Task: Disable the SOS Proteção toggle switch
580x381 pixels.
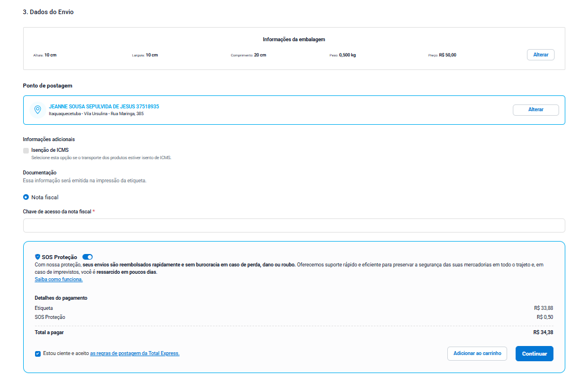Action: (x=88, y=257)
